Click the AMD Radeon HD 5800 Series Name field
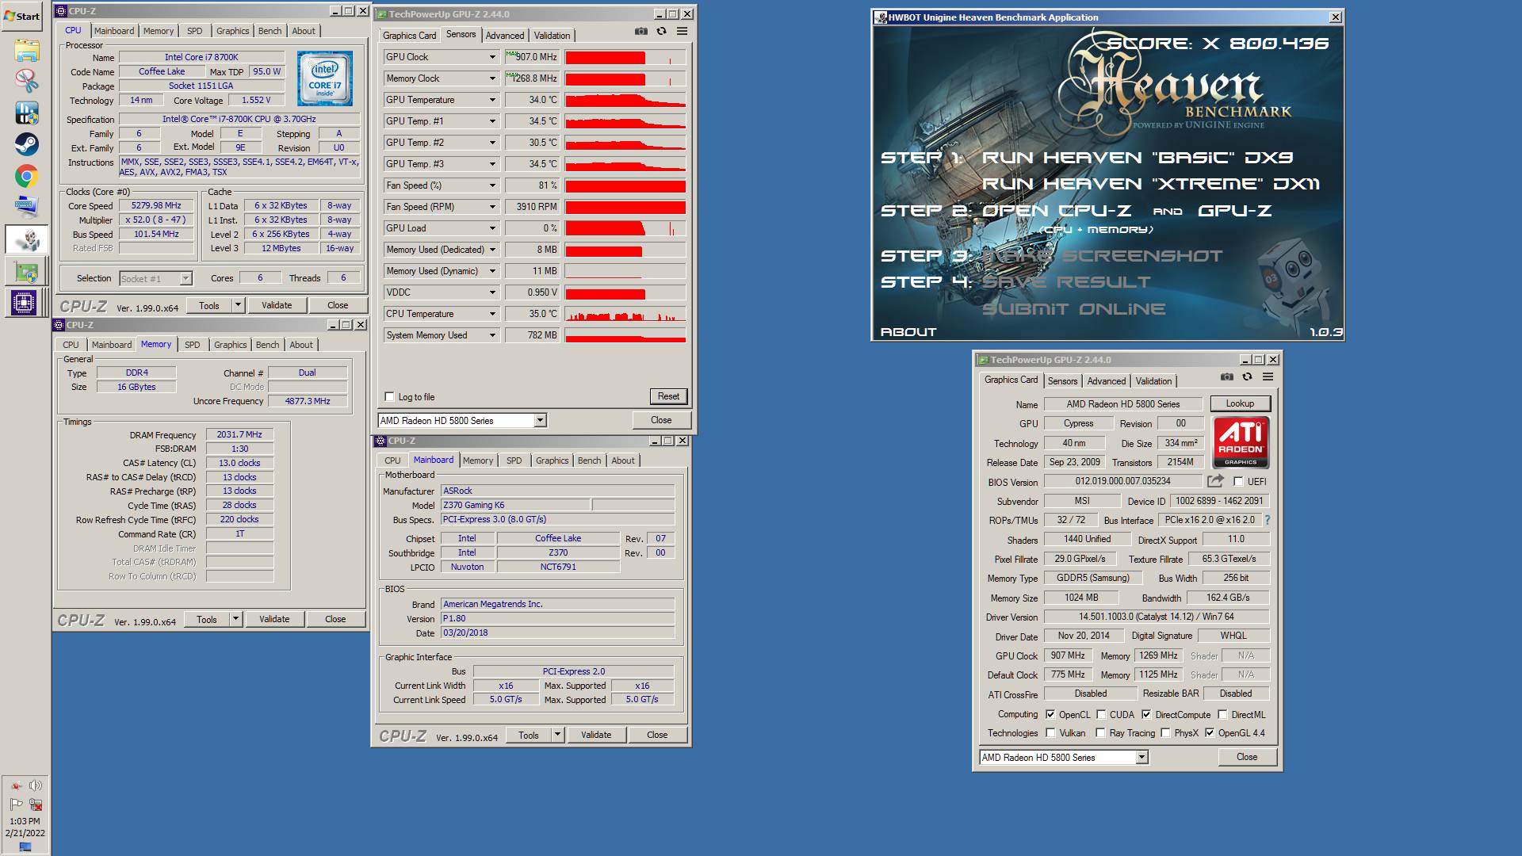Viewport: 1522px width, 856px height. [1122, 404]
